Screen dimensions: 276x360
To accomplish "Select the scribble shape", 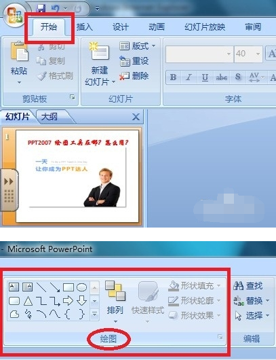I will pos(28,314).
